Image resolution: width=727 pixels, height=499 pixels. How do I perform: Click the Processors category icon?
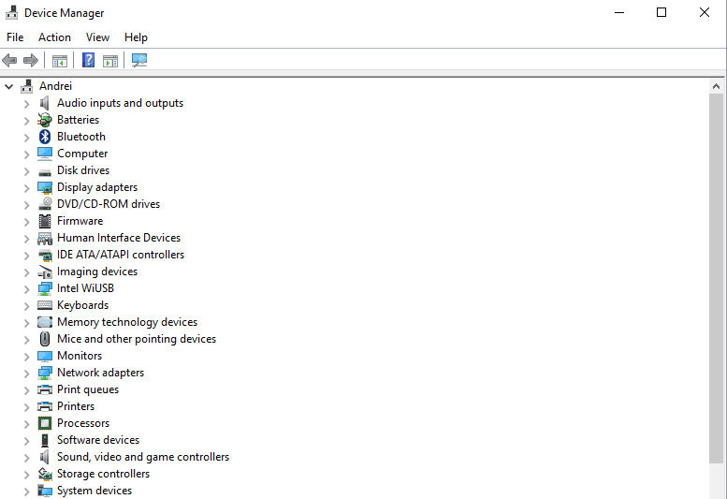(x=45, y=423)
